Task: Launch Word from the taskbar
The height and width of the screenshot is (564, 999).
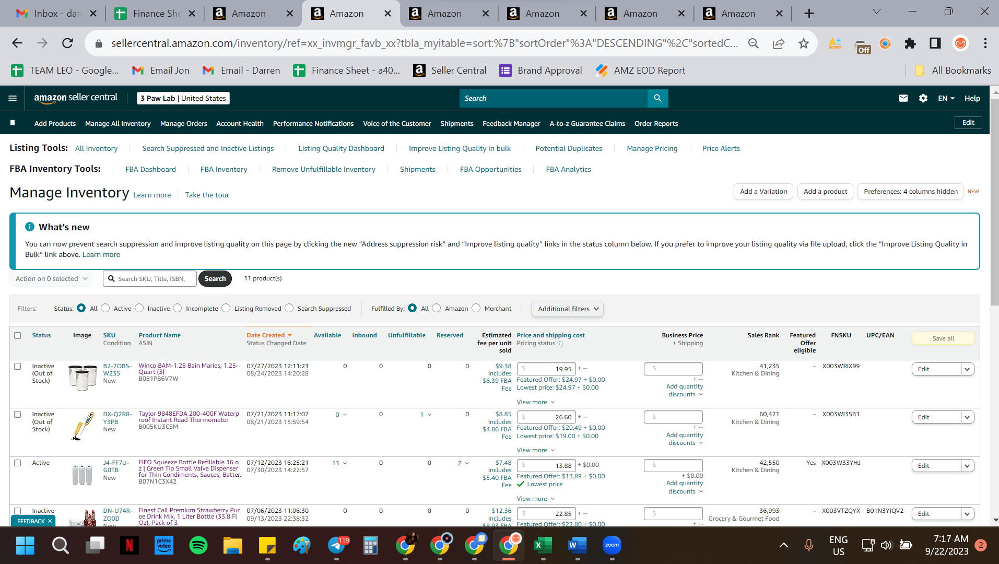Action: 577,545
